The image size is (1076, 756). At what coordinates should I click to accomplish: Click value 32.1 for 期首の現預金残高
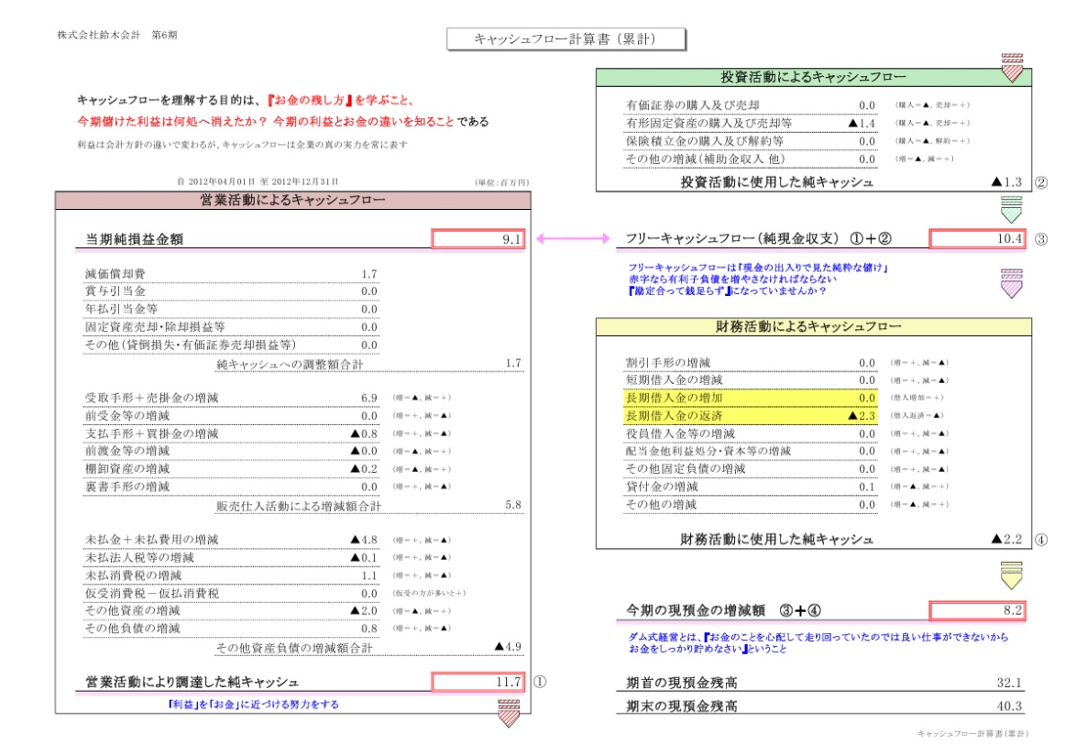click(1009, 683)
